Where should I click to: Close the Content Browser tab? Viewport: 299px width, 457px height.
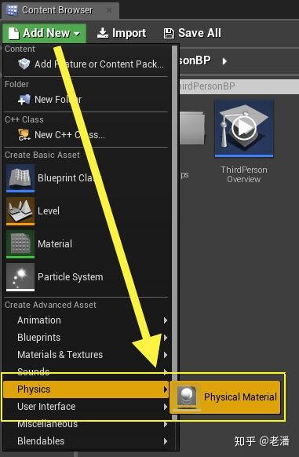pyautogui.click(x=109, y=10)
